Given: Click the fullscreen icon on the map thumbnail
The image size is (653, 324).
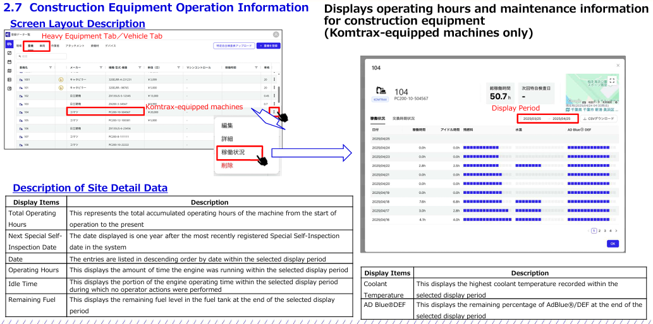Looking at the screenshot, I should 611,81.
